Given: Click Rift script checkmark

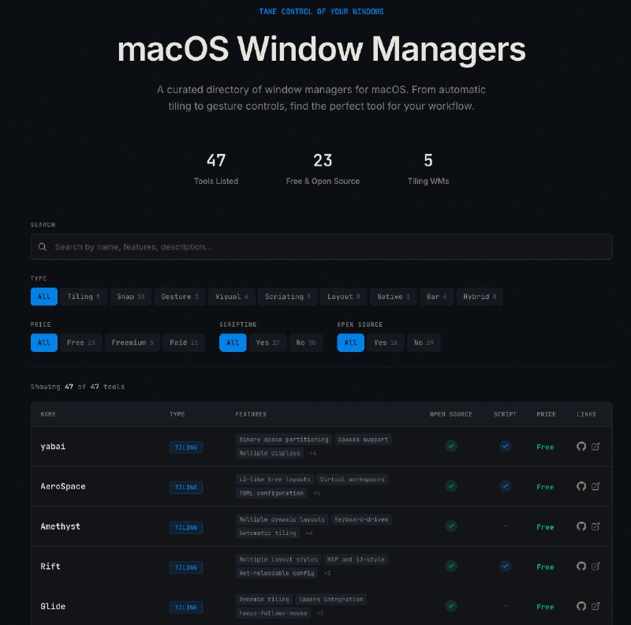Looking at the screenshot, I should click(505, 566).
